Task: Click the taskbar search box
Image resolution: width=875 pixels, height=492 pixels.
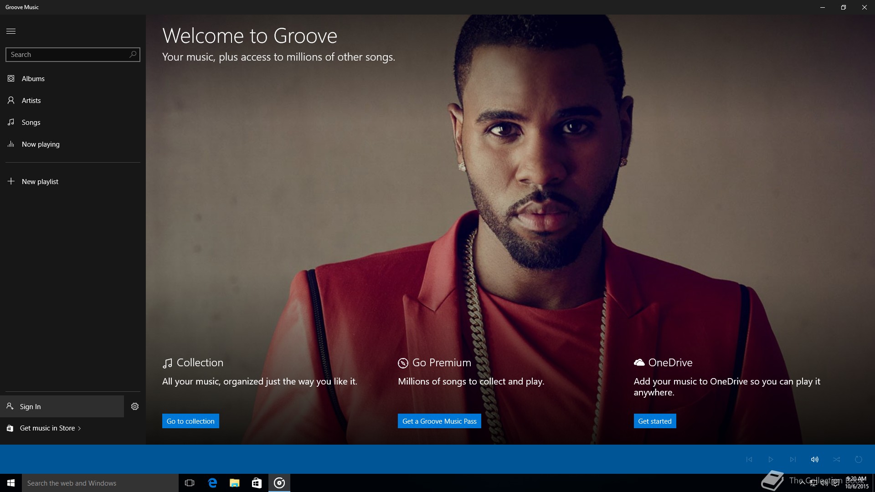Action: 100,483
